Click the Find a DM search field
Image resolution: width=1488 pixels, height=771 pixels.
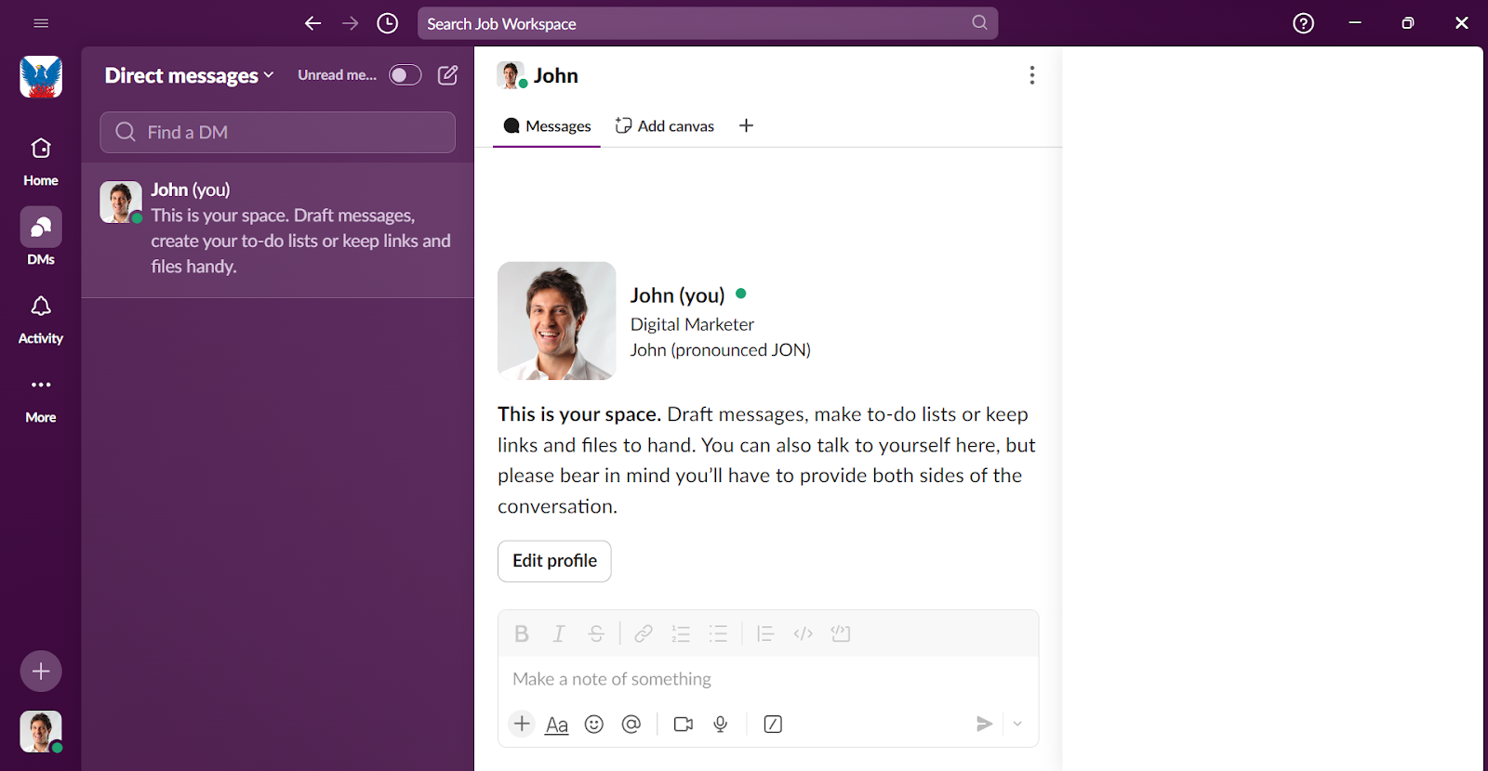click(x=277, y=132)
